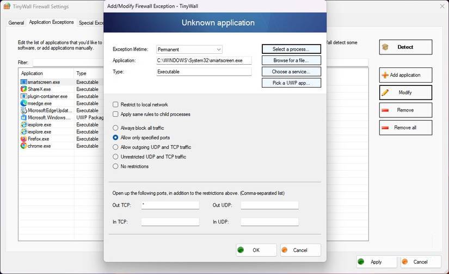Open the Special Exceptions tab

pyautogui.click(x=91, y=23)
